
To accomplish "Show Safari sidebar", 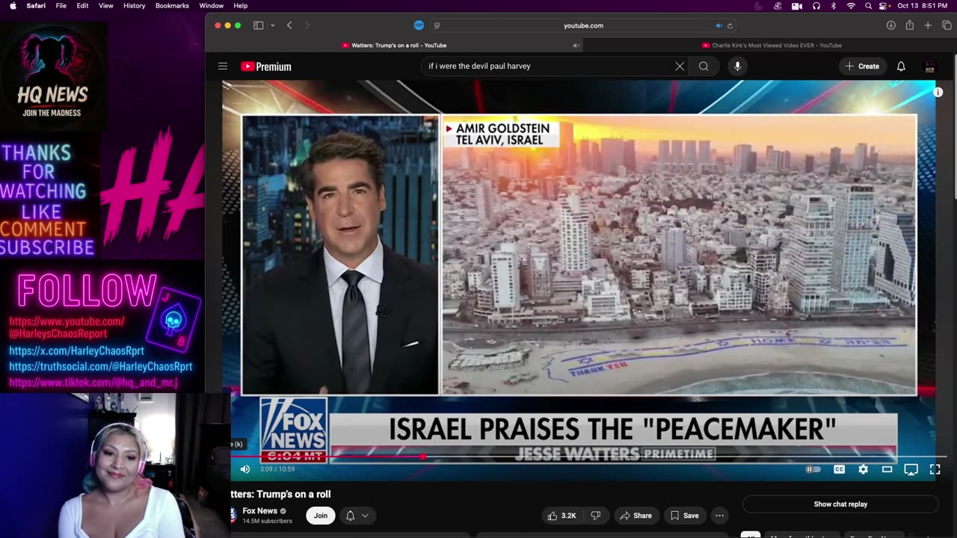I will click(259, 25).
